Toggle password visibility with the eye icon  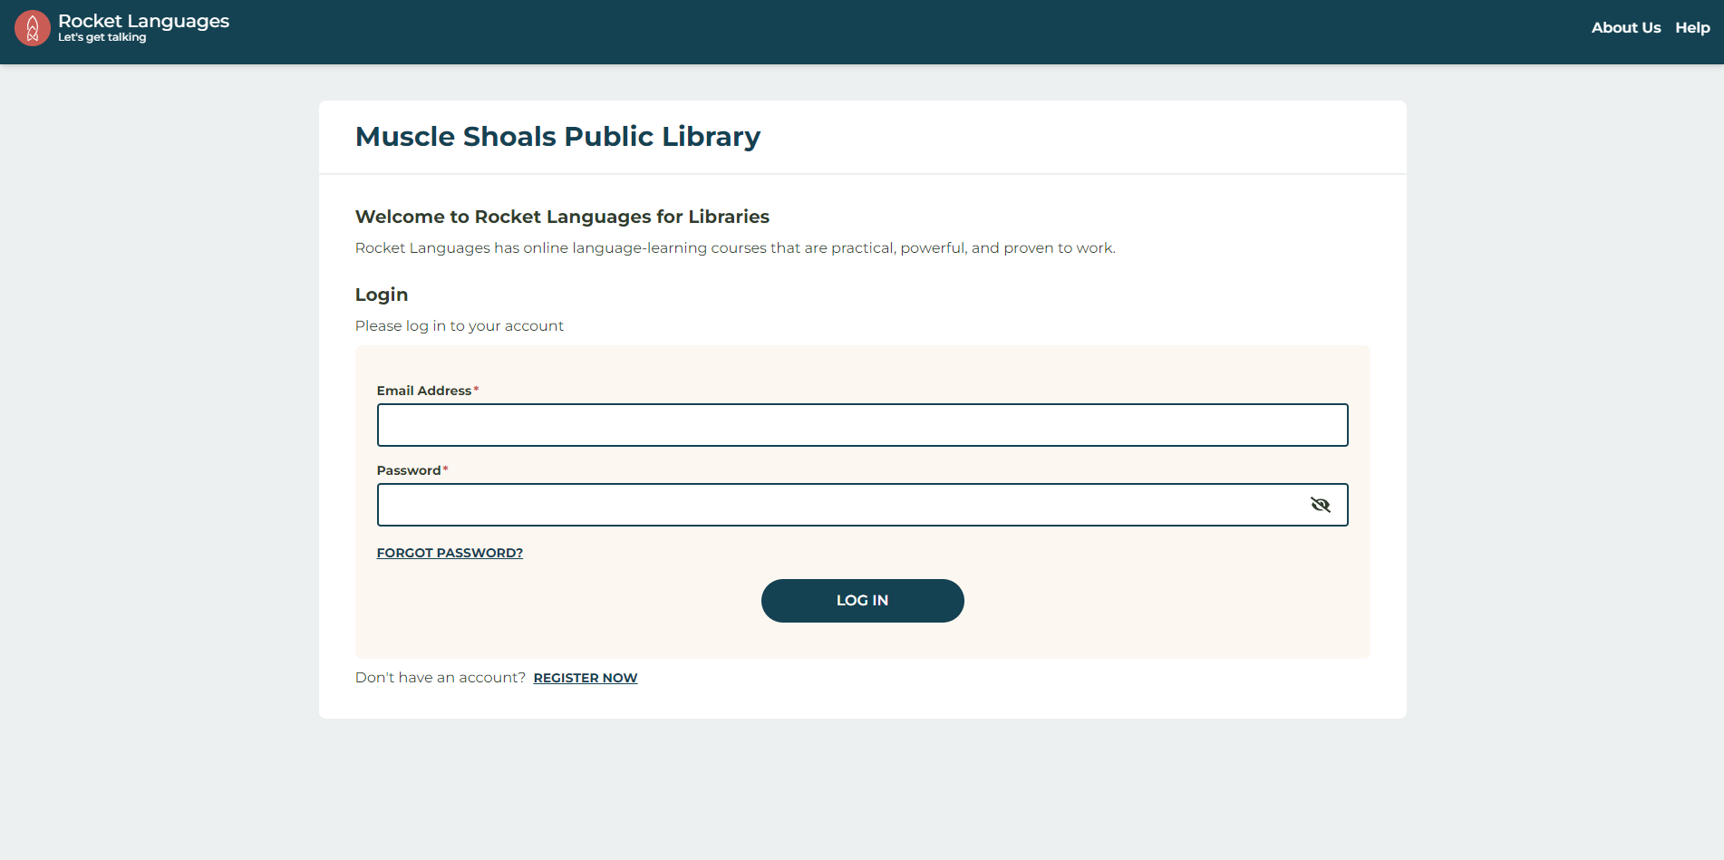(x=1320, y=505)
